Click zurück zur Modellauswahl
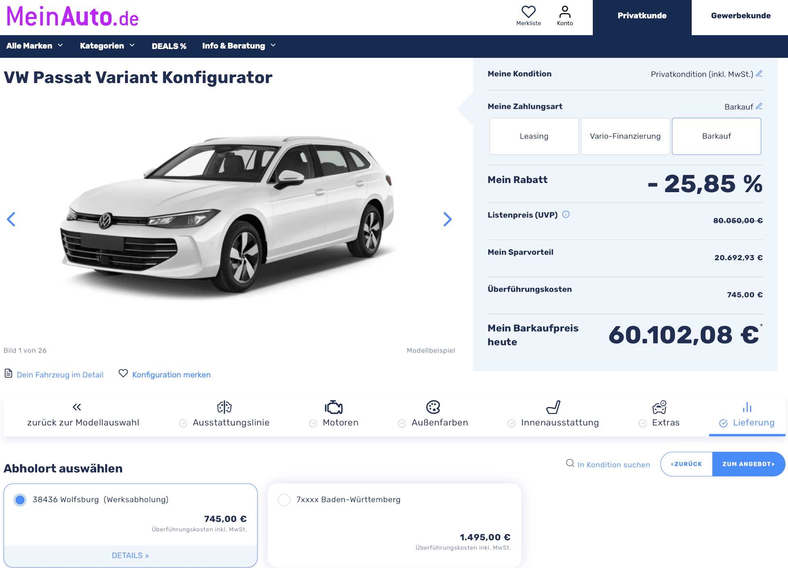 pyautogui.click(x=83, y=422)
